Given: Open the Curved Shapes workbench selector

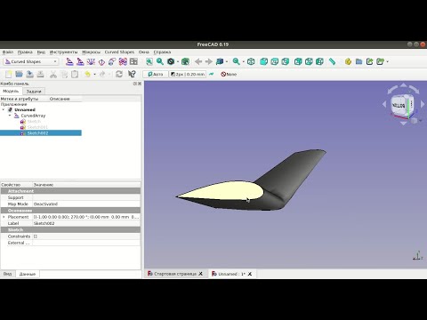Looking at the screenshot, I should click(31, 61).
